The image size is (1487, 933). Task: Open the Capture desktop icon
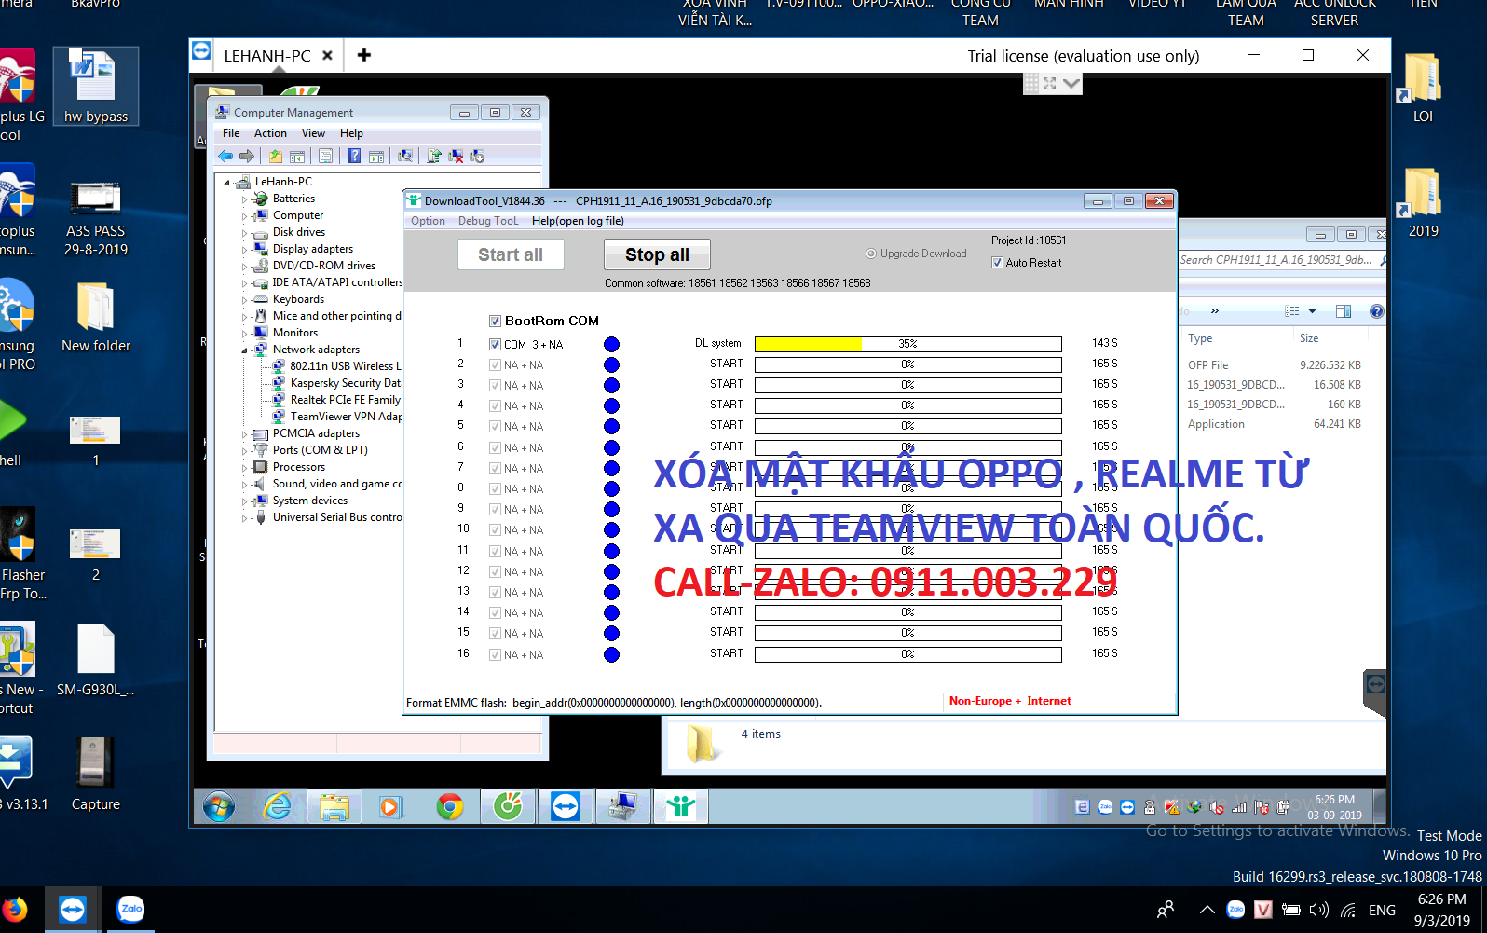pyautogui.click(x=96, y=774)
